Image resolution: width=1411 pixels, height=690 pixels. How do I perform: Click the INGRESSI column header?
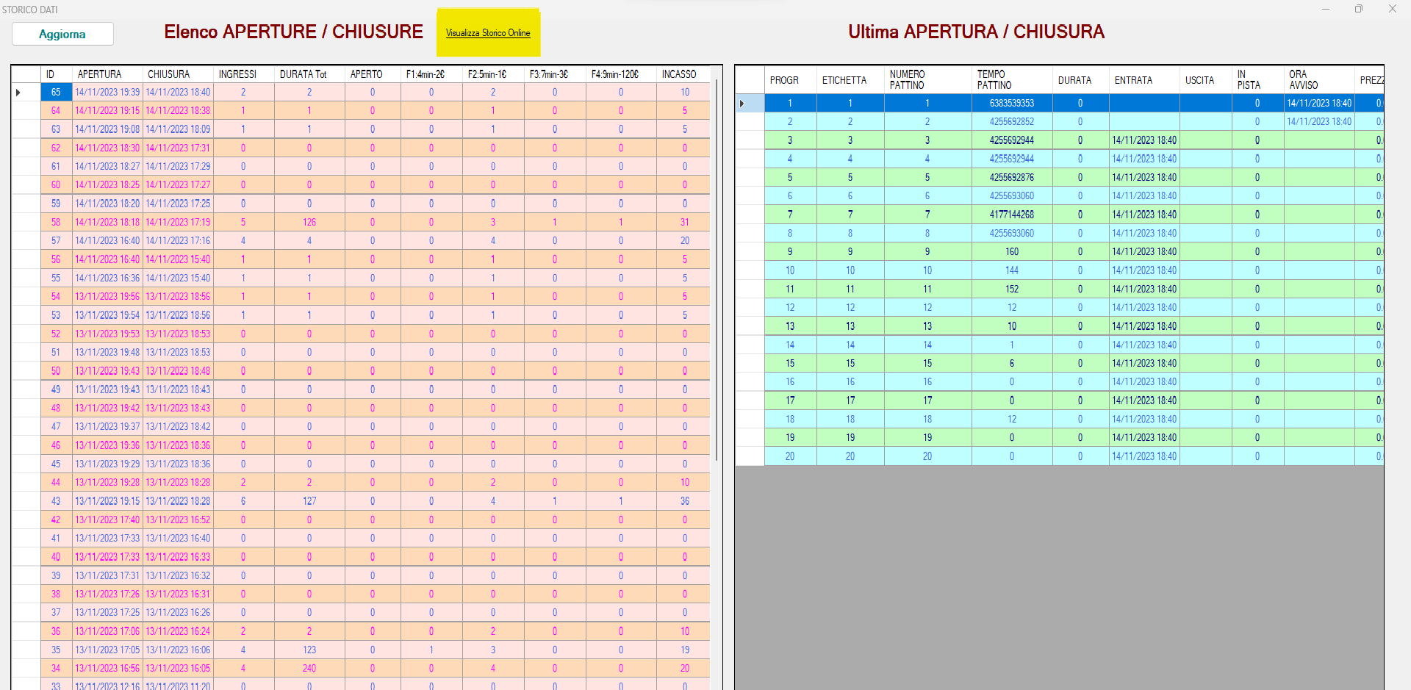(x=237, y=74)
